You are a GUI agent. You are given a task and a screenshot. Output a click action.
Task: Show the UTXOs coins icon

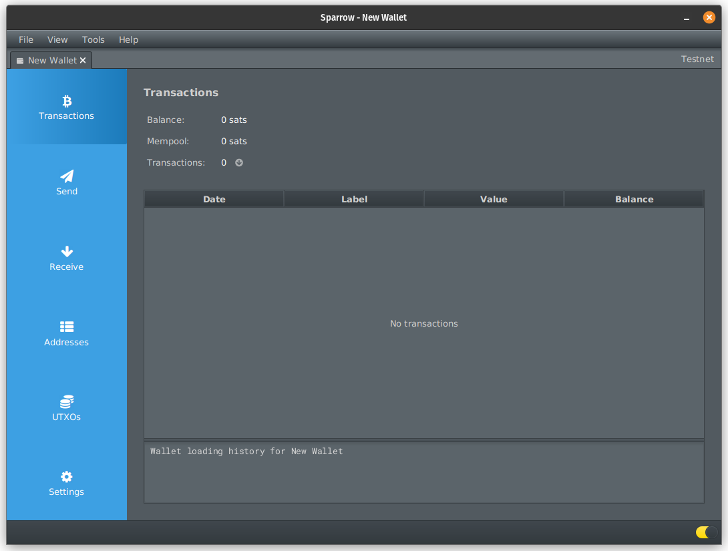pyautogui.click(x=67, y=402)
